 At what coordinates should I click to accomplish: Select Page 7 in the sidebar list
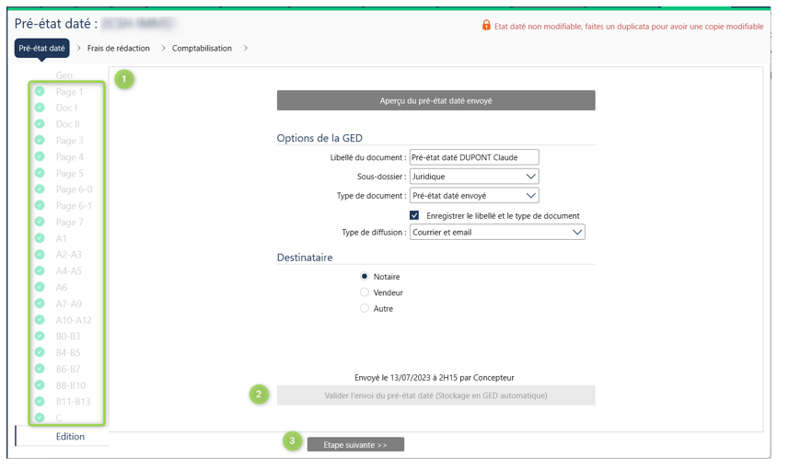coord(69,223)
